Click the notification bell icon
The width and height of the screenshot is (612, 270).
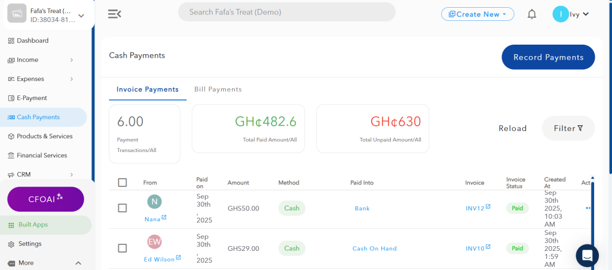(531, 14)
